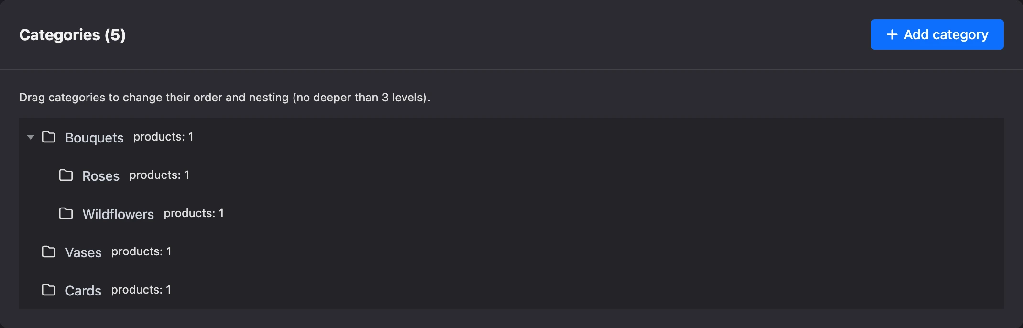The image size is (1023, 328).
Task: Click the Roses folder icon
Action: click(66, 175)
